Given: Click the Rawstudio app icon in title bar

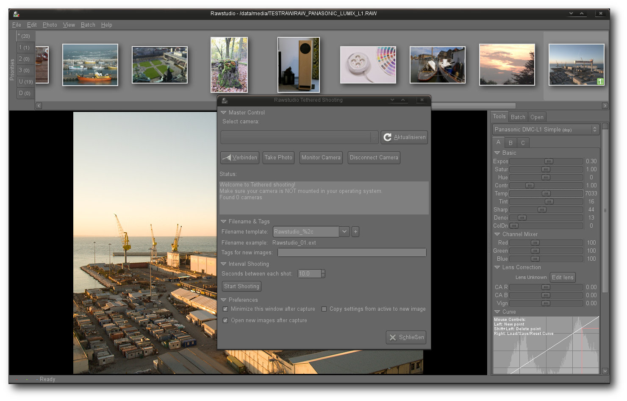Looking at the screenshot, I should [x=16, y=14].
